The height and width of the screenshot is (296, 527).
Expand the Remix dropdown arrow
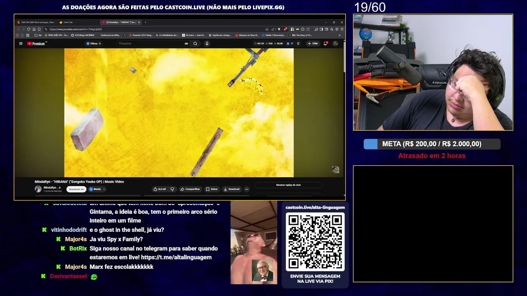click(104, 189)
